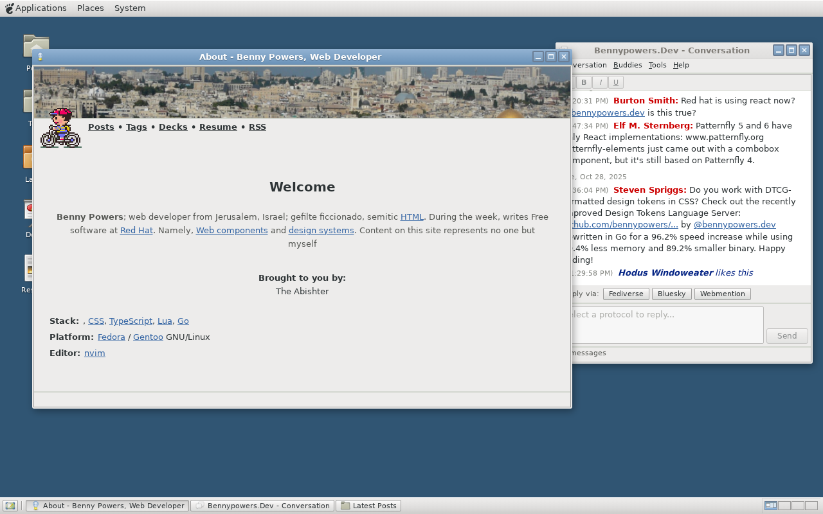The image size is (823, 514).
Task: Open the Places menu
Action: [90, 8]
